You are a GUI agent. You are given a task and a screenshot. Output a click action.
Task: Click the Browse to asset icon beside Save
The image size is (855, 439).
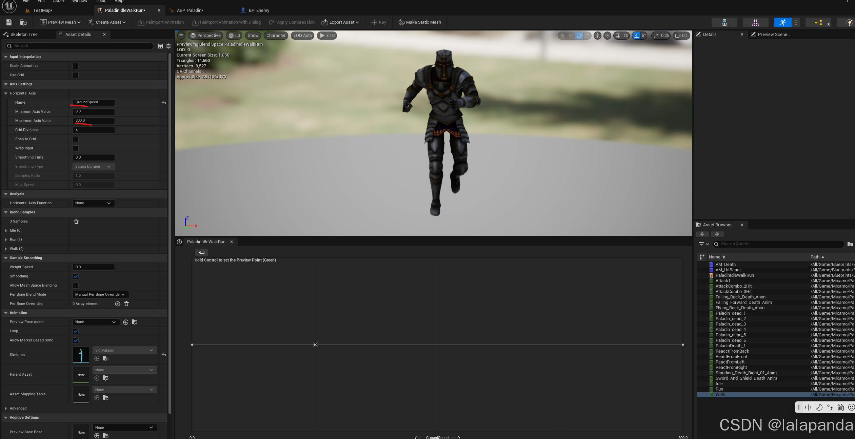[x=23, y=22]
